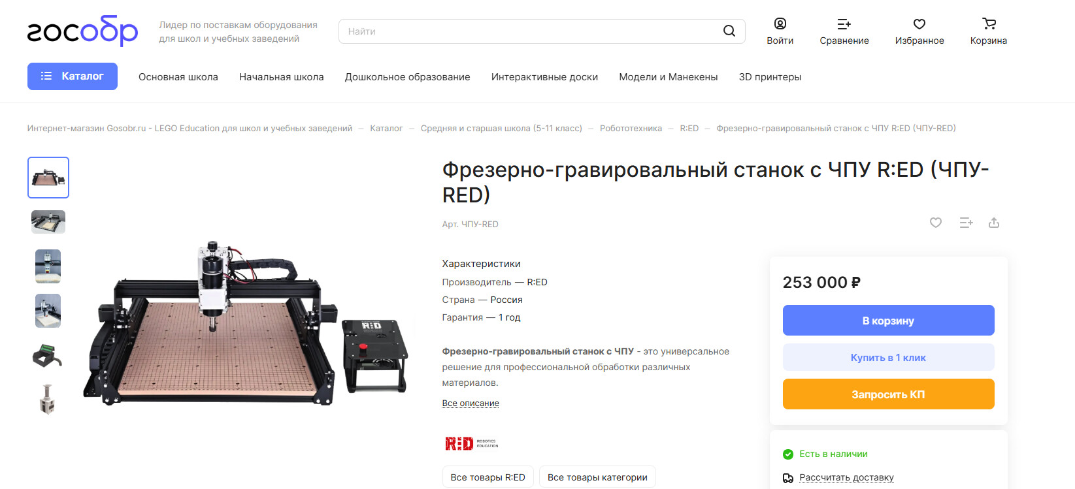The width and height of the screenshot is (1075, 489).
Task: Click Купить в 1 клик button
Action: pos(889,358)
